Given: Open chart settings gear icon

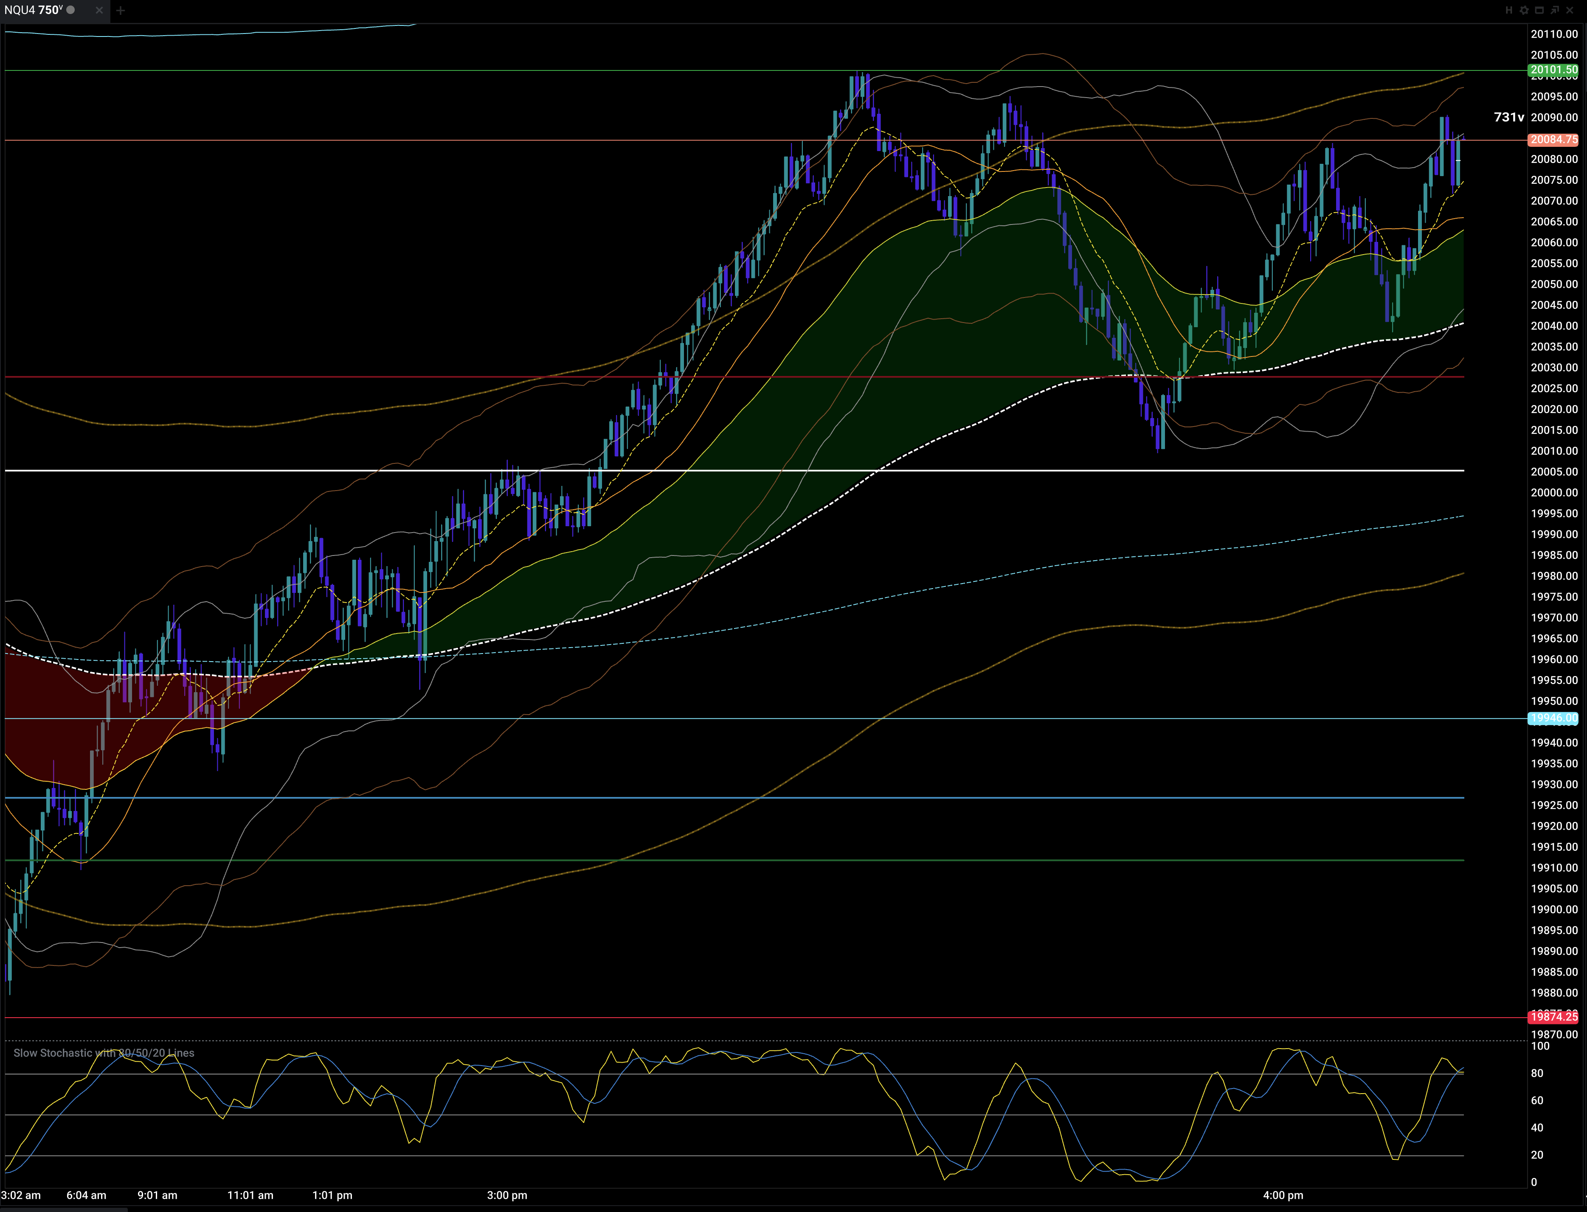Looking at the screenshot, I should (1523, 10).
